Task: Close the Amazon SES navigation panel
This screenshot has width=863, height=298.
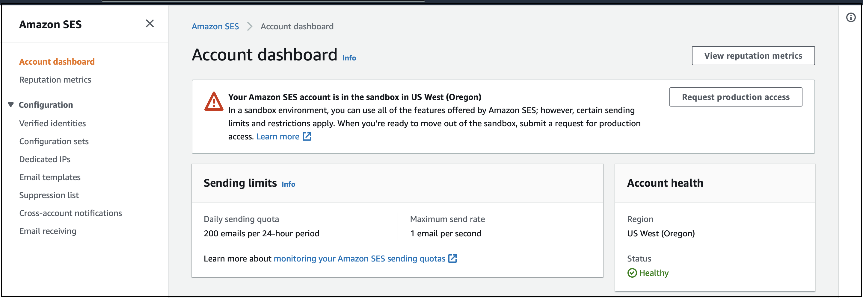Action: [150, 23]
